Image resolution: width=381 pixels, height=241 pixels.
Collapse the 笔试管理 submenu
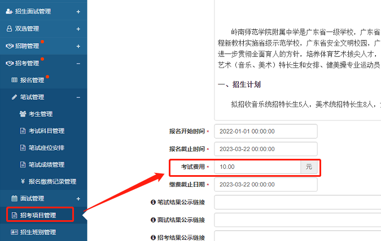click(x=78, y=97)
